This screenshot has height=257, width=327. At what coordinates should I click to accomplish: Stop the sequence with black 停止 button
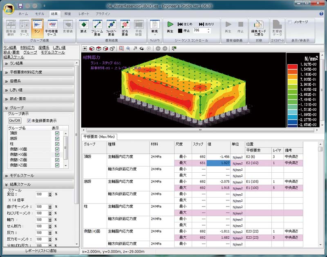(184, 31)
